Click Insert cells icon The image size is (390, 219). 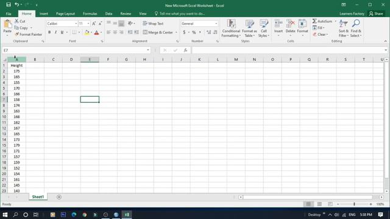(x=278, y=24)
